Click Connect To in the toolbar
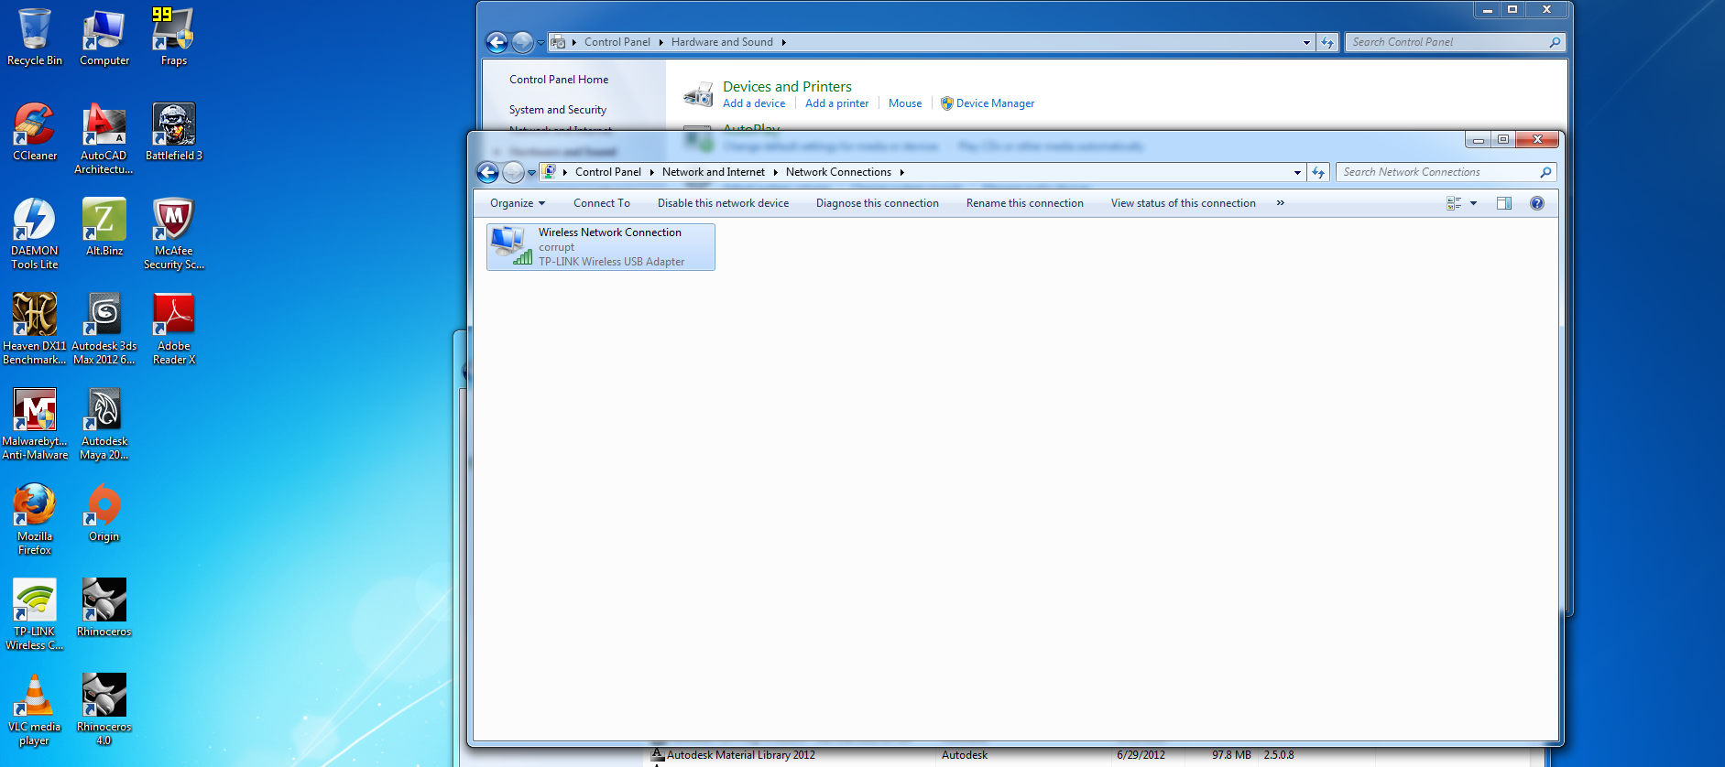This screenshot has height=767, width=1725. 602,203
